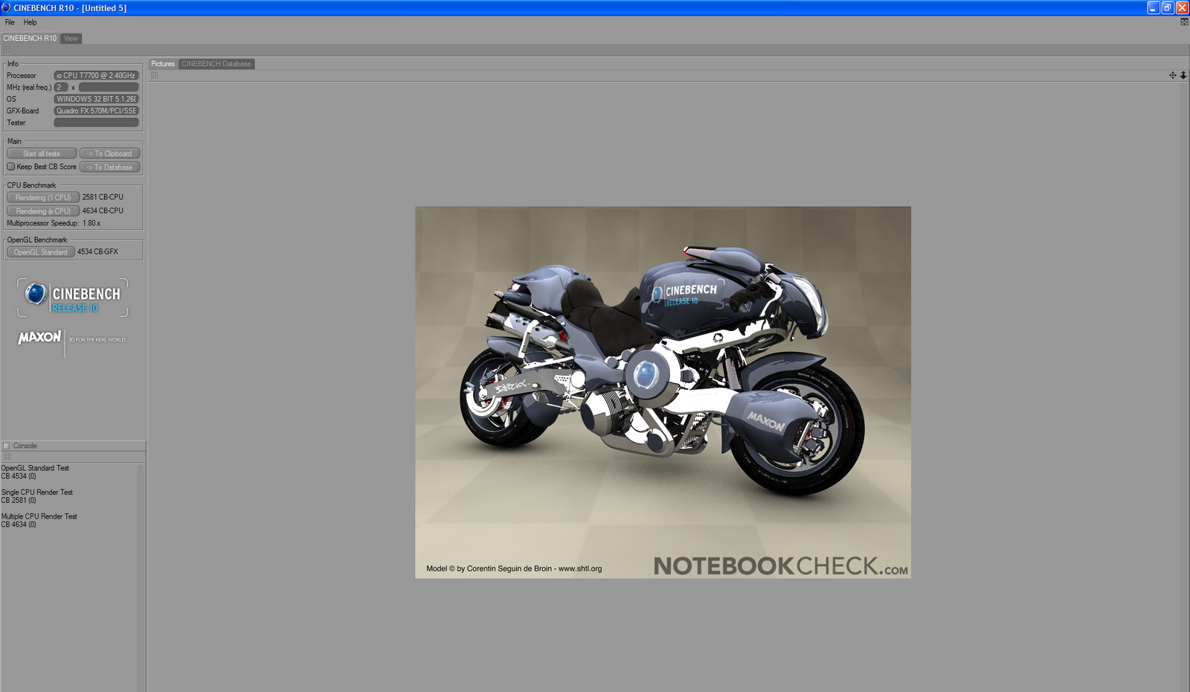Click the empty Tester field

click(96, 124)
